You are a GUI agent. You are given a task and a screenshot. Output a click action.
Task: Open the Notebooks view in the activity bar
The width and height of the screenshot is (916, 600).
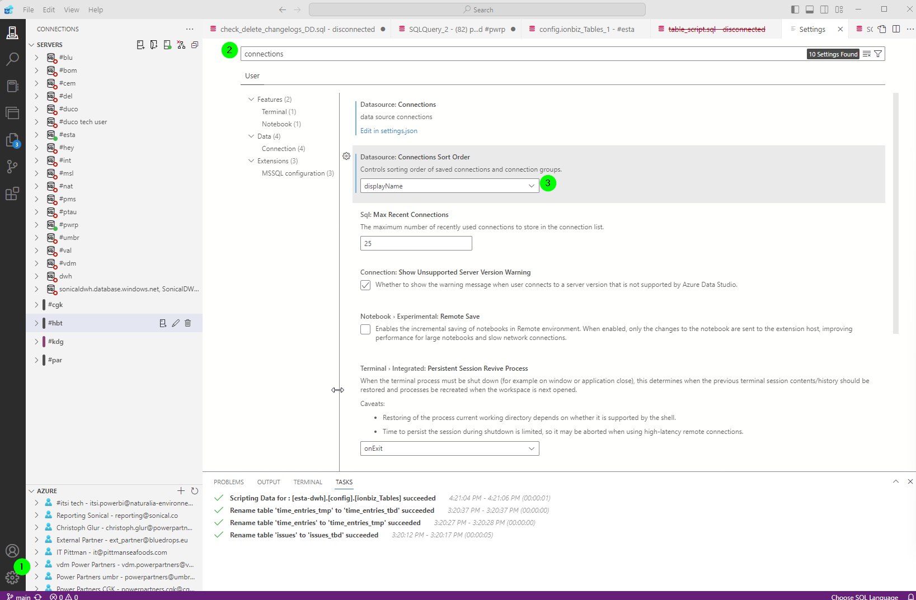click(12, 86)
